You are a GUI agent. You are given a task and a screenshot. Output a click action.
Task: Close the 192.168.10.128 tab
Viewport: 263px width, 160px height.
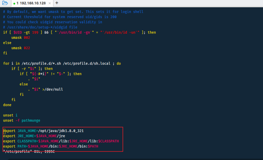click(50, 3)
